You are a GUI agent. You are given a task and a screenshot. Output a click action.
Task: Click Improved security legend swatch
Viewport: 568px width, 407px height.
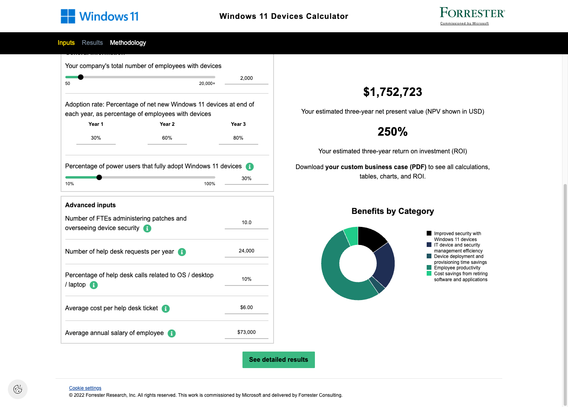coord(429,233)
